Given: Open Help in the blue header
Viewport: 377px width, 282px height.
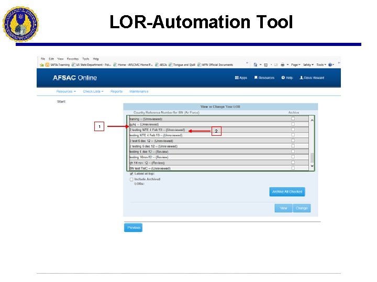Looking at the screenshot, I should pos(287,78).
